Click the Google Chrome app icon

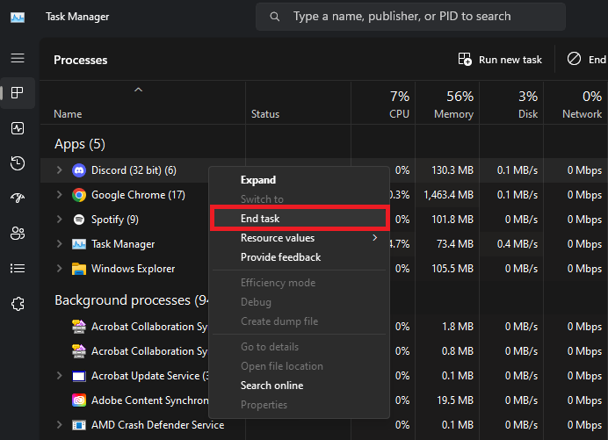79,195
